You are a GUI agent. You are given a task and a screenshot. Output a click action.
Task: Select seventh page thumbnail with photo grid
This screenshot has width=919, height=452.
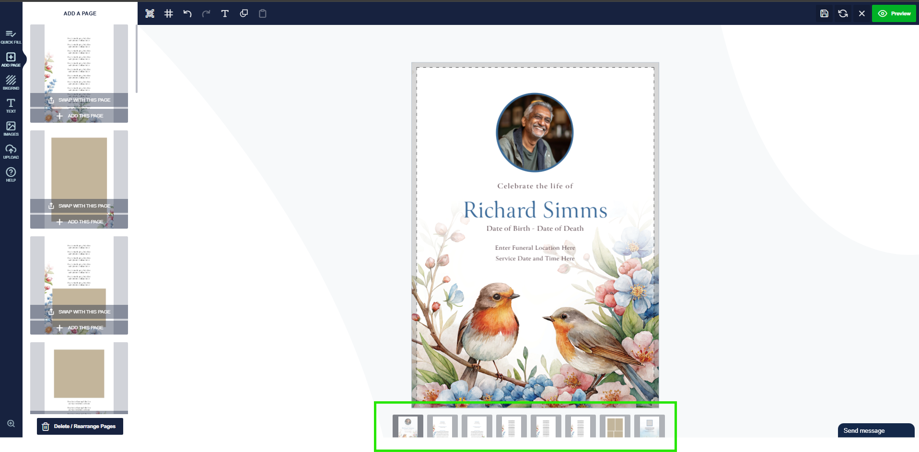615,426
